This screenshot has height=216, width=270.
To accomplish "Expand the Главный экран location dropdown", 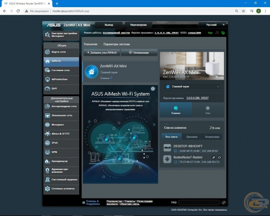I will pos(192,86).
